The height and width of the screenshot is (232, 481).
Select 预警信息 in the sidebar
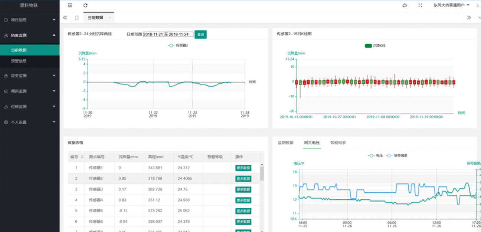[30, 61]
